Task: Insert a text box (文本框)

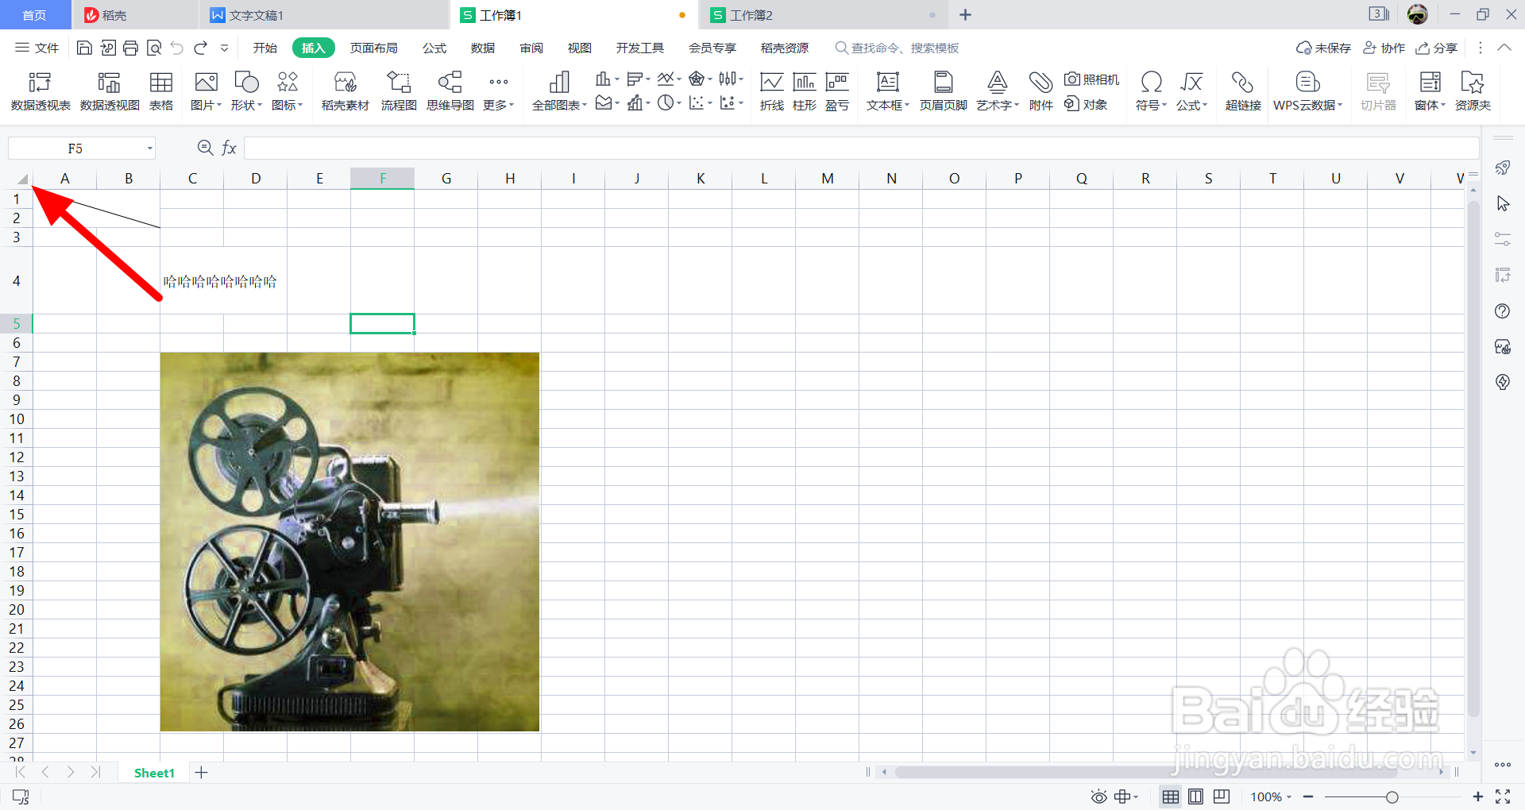Action: pos(888,91)
